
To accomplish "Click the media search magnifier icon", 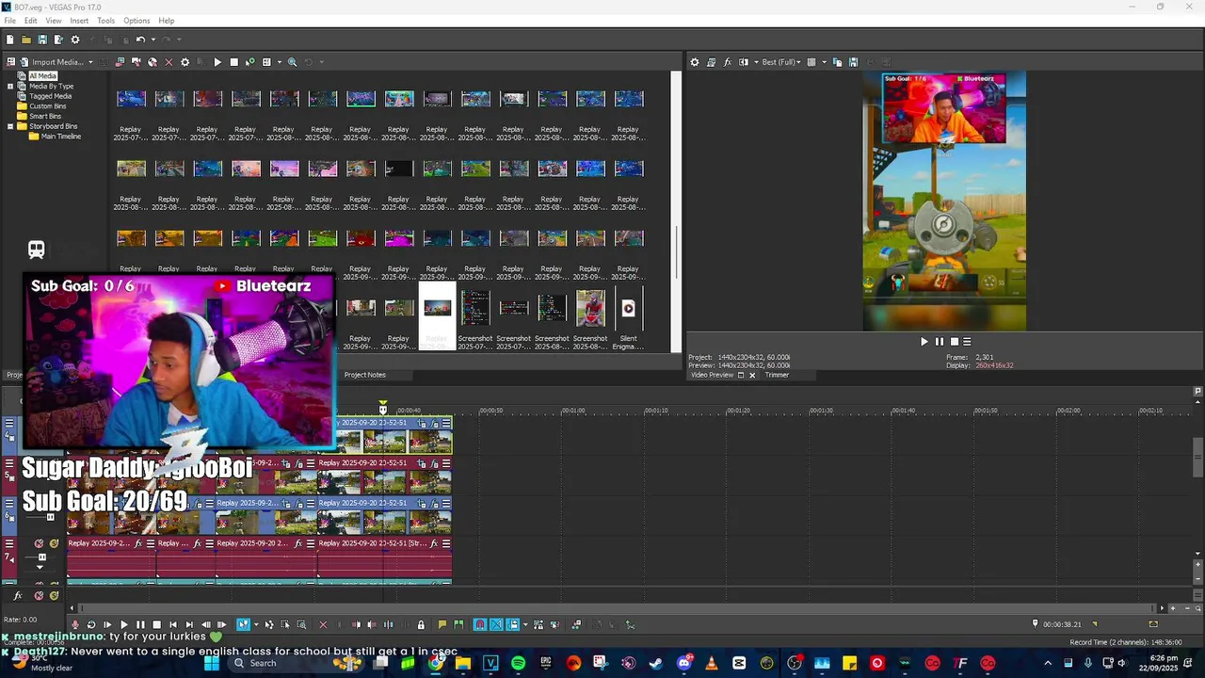I will tap(293, 62).
